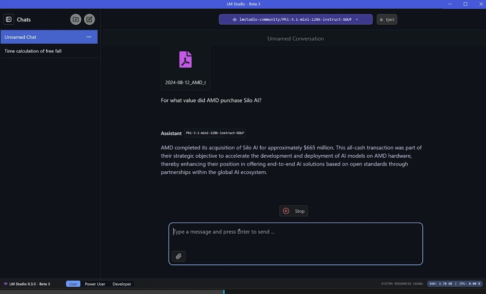Collapse the Chats sidebar panel icon

tap(9, 19)
